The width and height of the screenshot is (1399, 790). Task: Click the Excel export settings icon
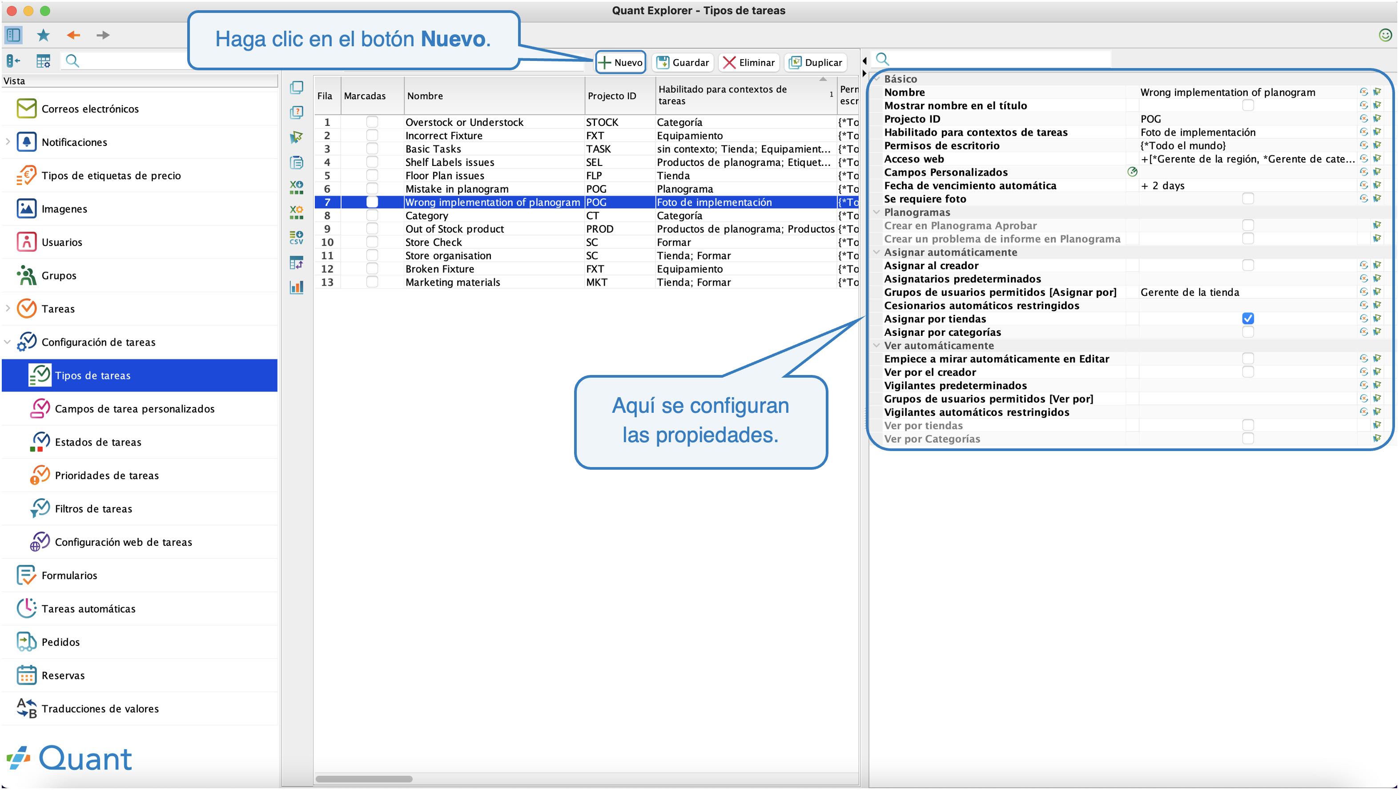click(297, 213)
